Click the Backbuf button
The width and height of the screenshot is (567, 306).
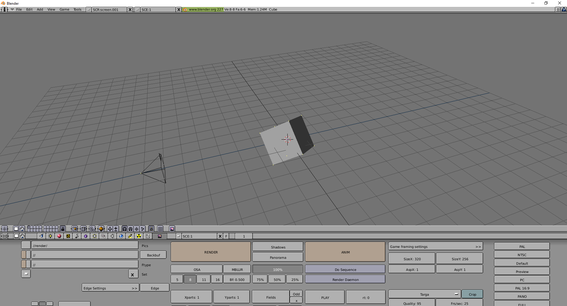pyautogui.click(x=153, y=255)
